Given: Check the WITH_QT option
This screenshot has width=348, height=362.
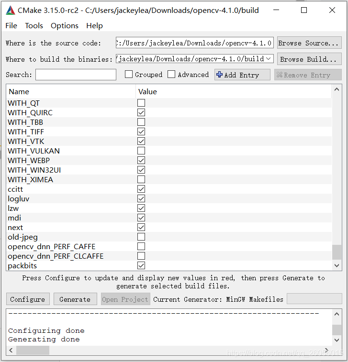Looking at the screenshot, I should pyautogui.click(x=141, y=103).
